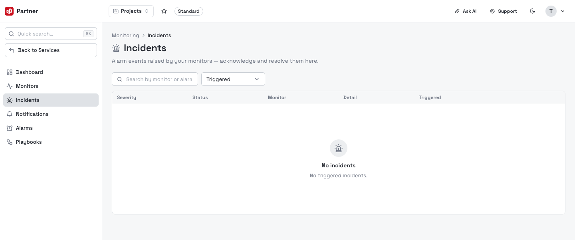Click the Monitors pulse icon

(10, 86)
